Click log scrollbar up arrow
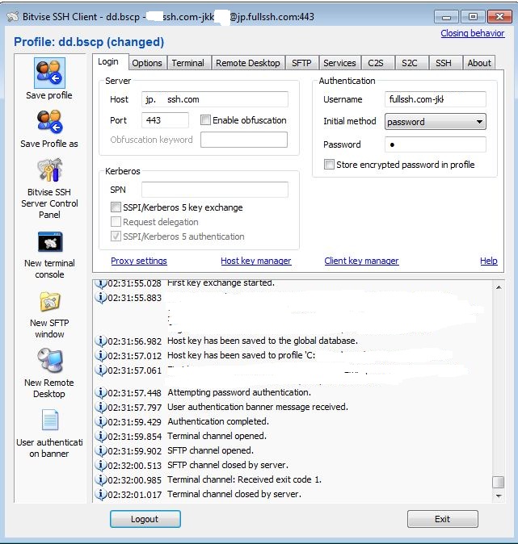Screen dimensions: 518x544 [x=499, y=287]
